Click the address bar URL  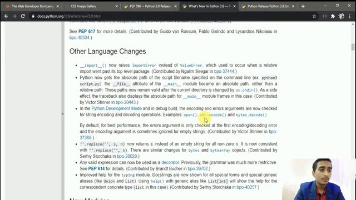[x=69, y=16]
